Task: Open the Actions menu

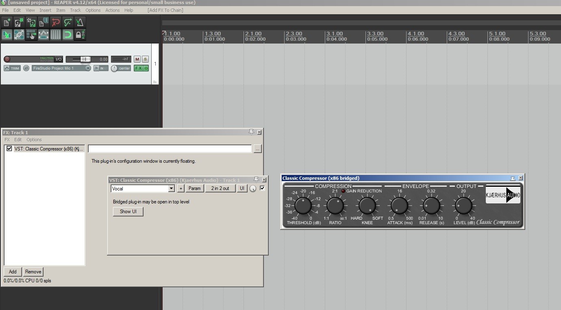Action: [112, 10]
